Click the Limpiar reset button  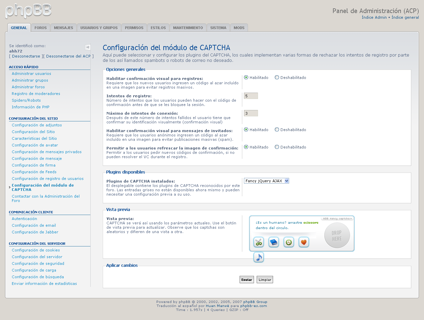pos(264,279)
